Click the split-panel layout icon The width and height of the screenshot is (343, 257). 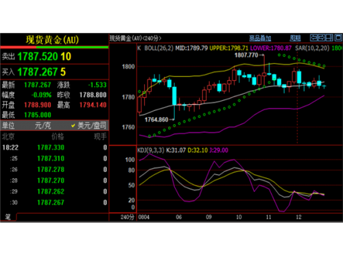(329, 38)
